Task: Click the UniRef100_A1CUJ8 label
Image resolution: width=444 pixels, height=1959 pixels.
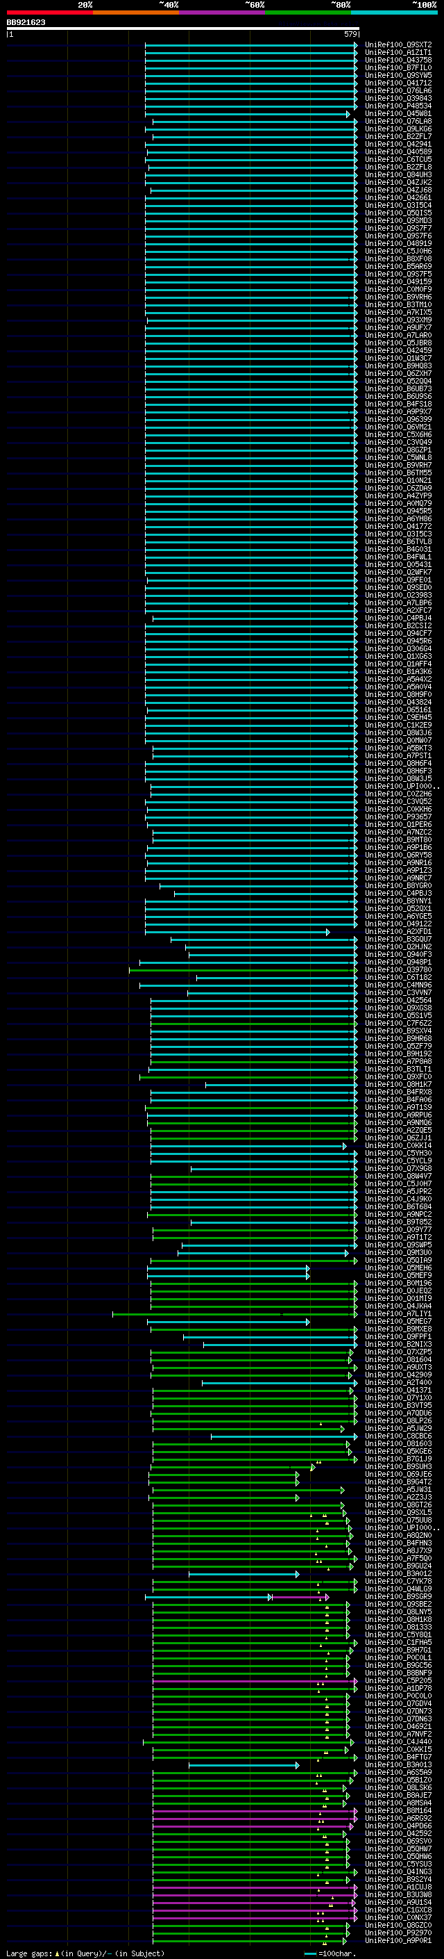Action: coord(398,1887)
